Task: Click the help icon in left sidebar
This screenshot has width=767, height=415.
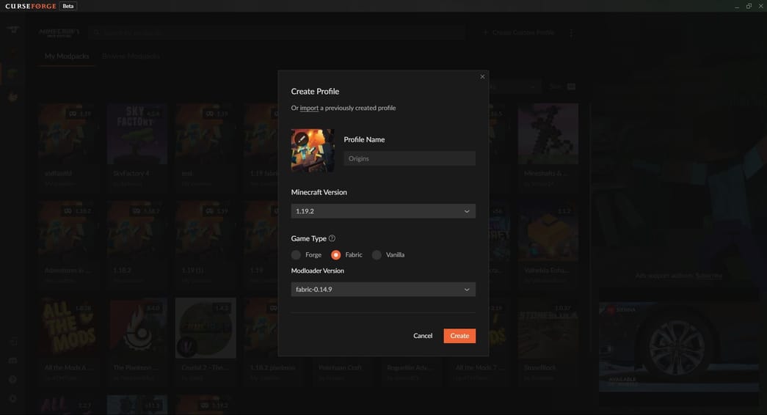Action: (12, 380)
